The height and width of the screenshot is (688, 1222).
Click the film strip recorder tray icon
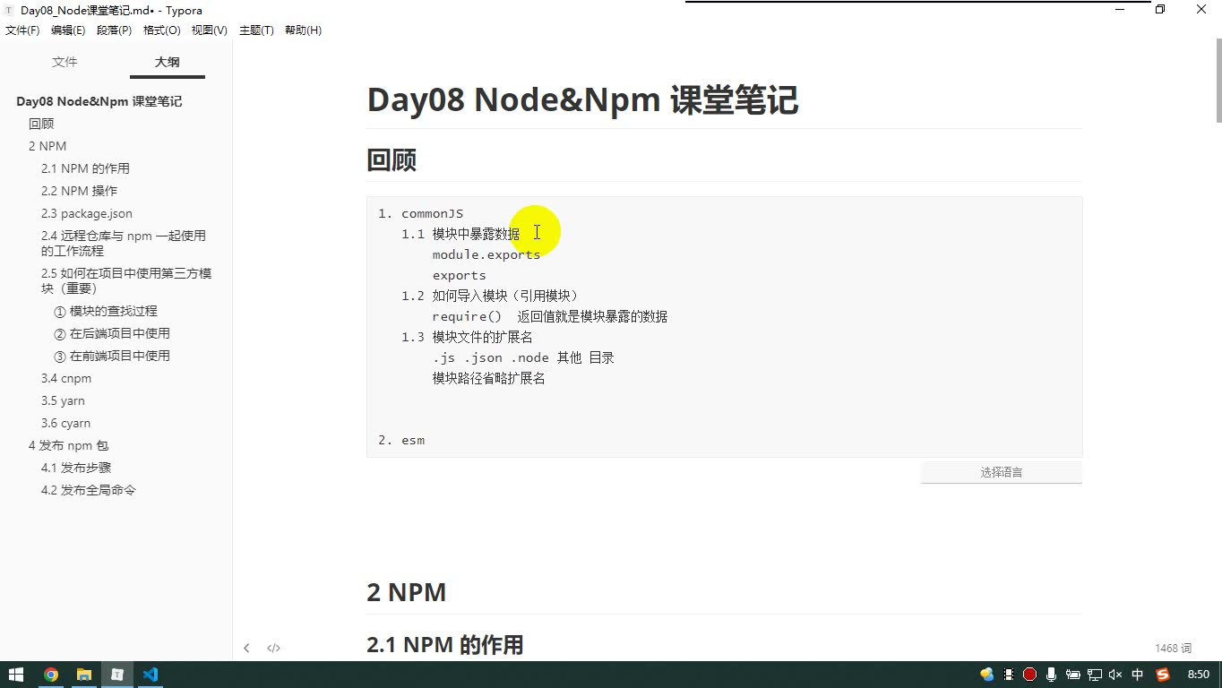point(1009,675)
